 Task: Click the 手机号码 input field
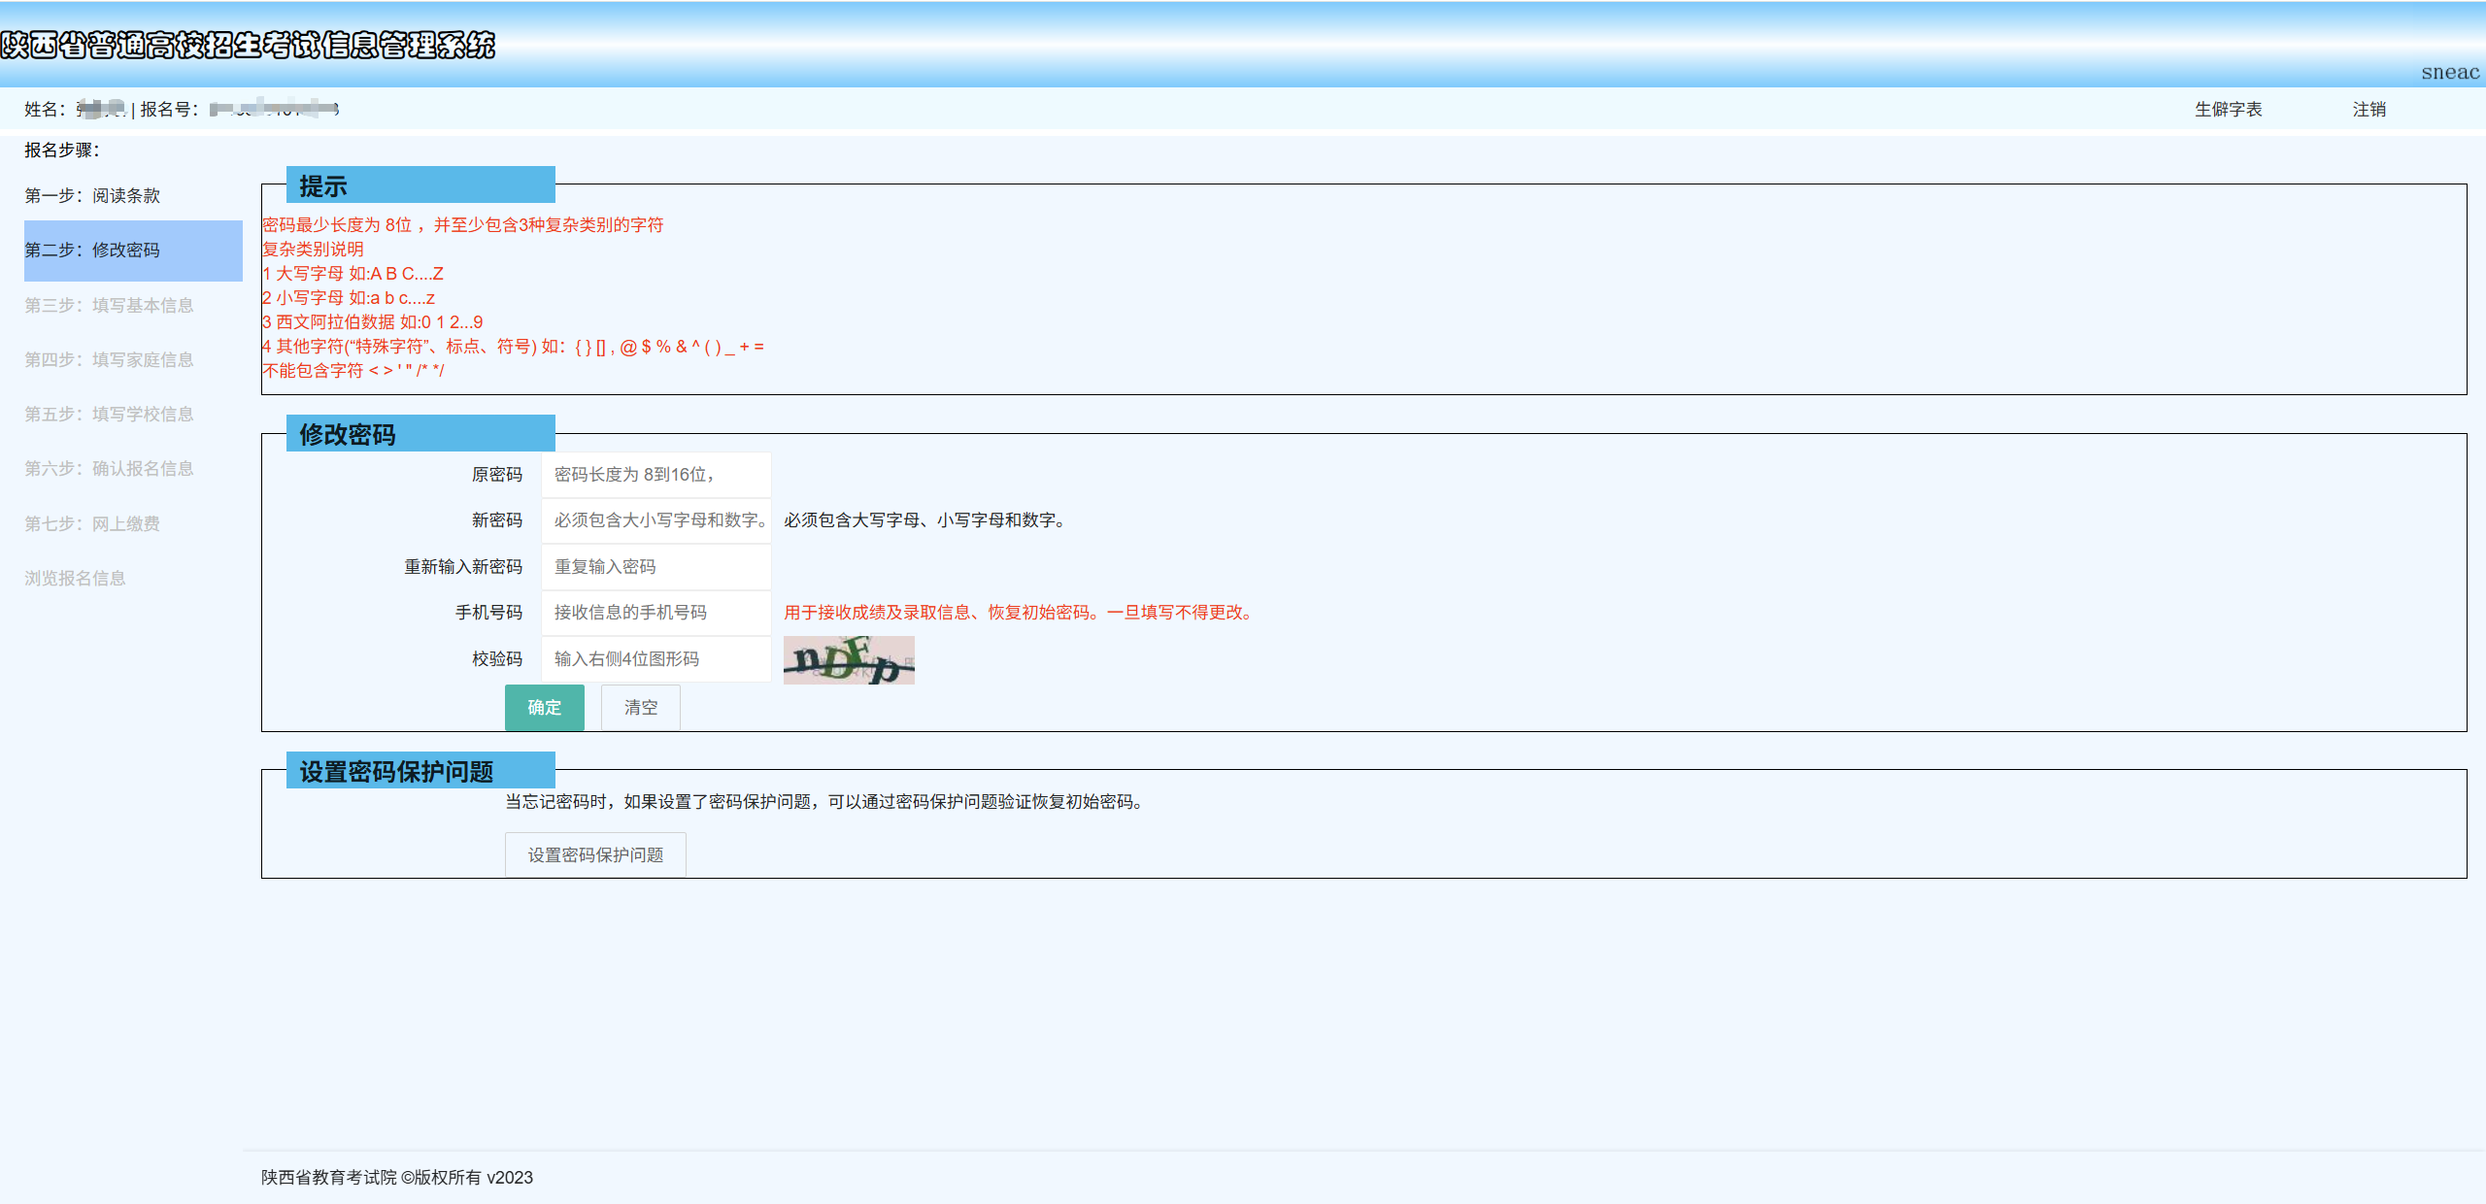[x=655, y=612]
